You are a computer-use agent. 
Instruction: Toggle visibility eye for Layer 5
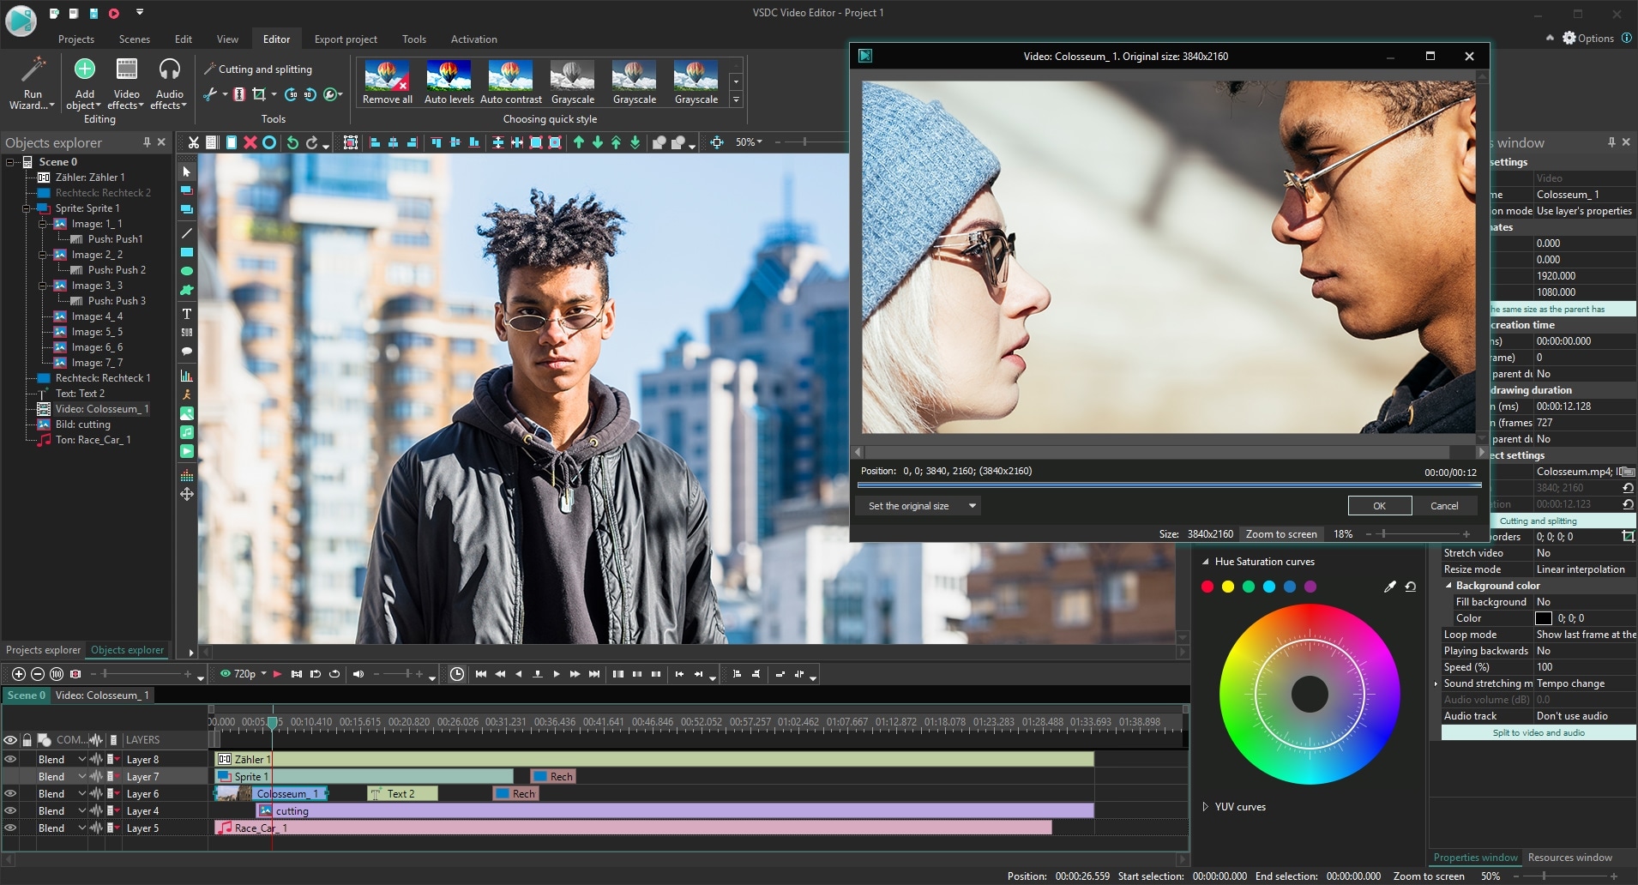coord(10,828)
